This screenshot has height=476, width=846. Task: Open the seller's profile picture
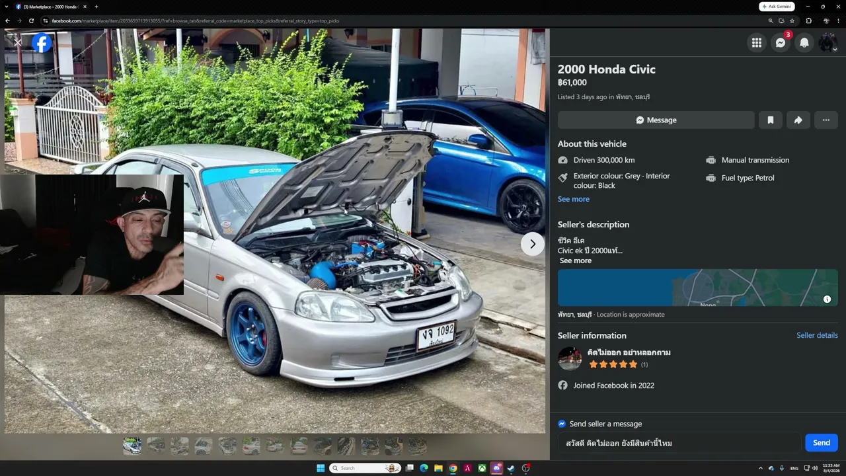(570, 358)
